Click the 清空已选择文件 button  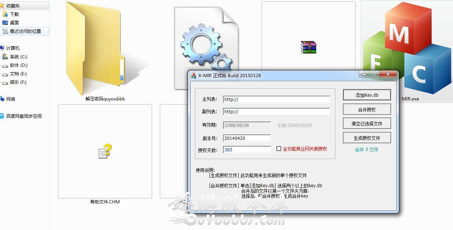point(367,124)
